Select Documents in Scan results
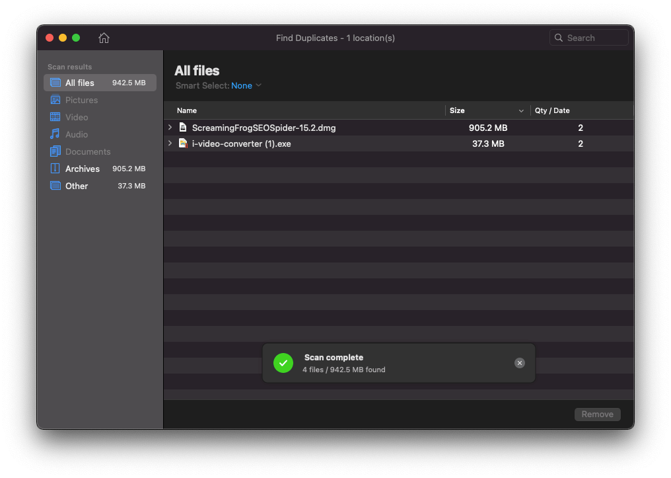Image resolution: width=671 pixels, height=478 pixels. [x=100, y=151]
